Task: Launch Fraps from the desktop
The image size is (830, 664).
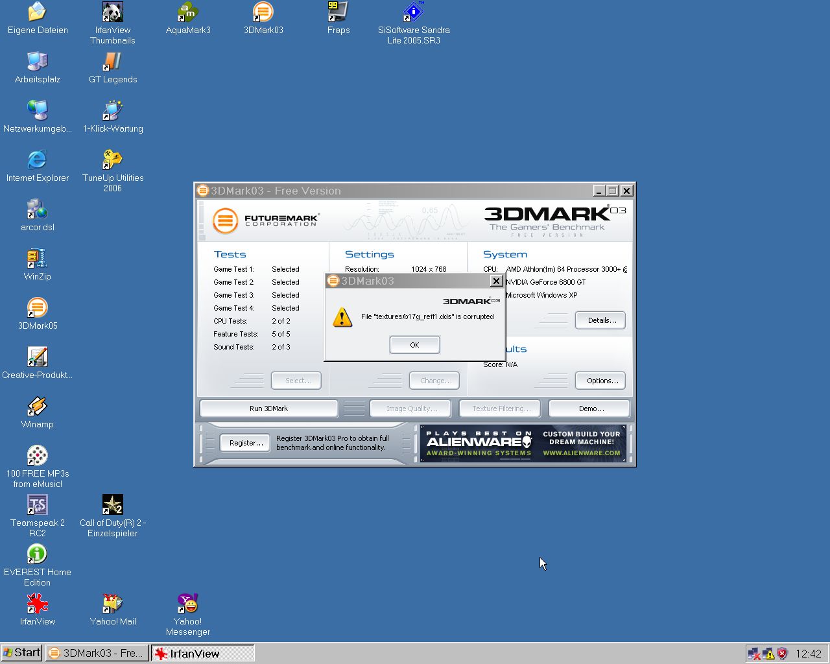Action: tap(338, 18)
